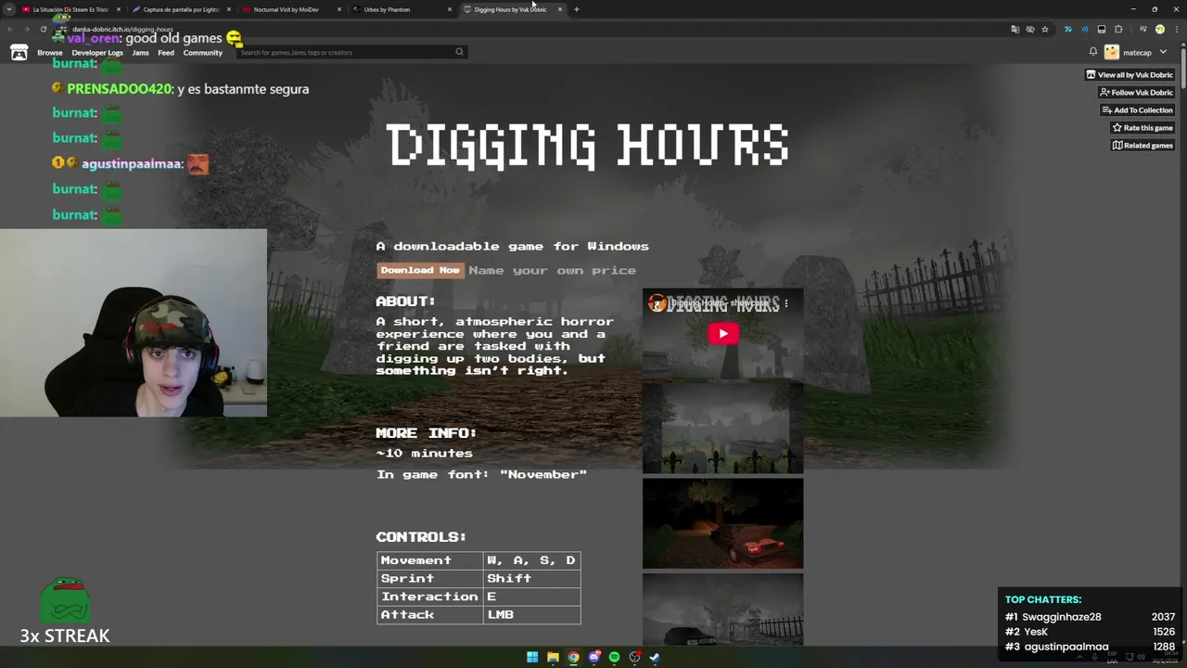Click the "Shift" sprint control cell

point(531,578)
